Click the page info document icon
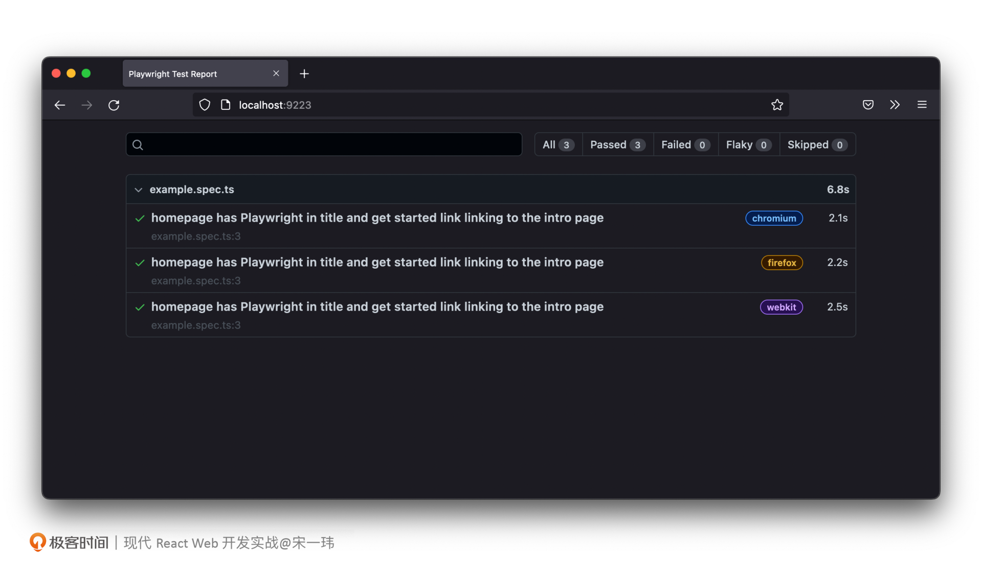982x572 pixels. [226, 105]
